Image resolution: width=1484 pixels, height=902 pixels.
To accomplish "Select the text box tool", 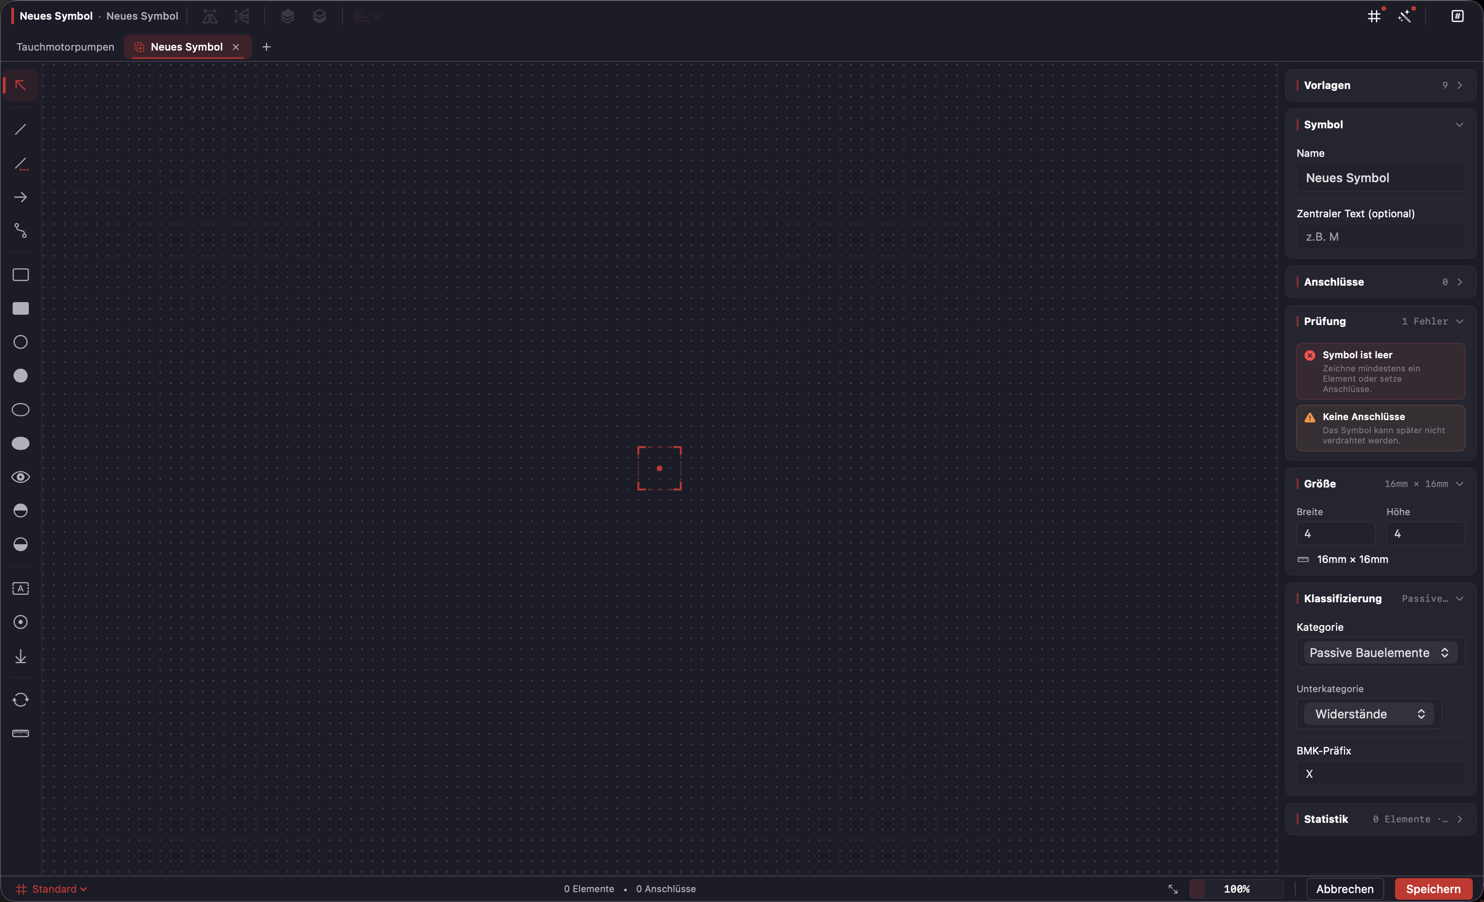I will click(21, 588).
